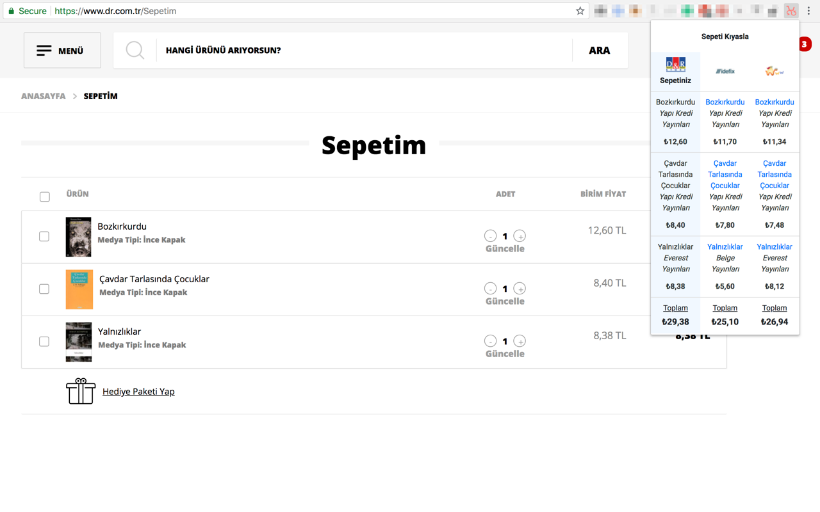The height and width of the screenshot is (512, 820).
Task: Check the Yalnızlıklar row checkbox
Action: tap(44, 341)
